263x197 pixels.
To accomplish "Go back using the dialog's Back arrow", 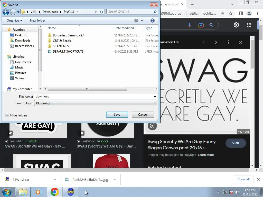I will (x=6, y=12).
